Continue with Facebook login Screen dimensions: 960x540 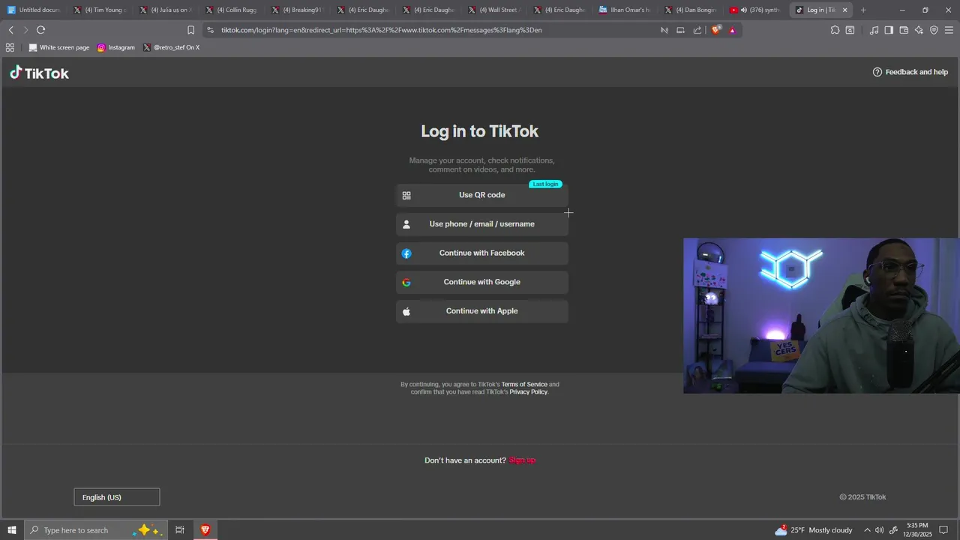click(x=481, y=253)
